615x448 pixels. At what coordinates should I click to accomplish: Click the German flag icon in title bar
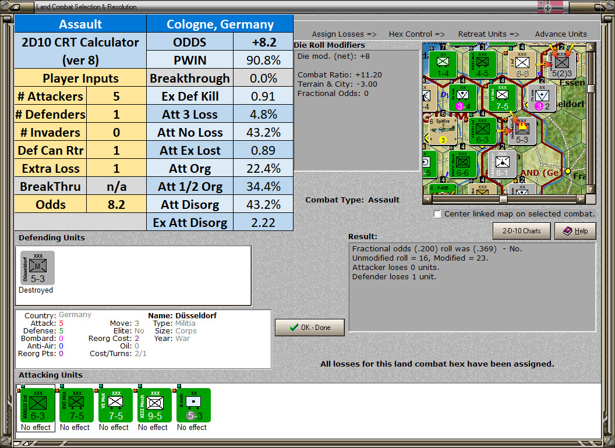[x=550, y=6]
